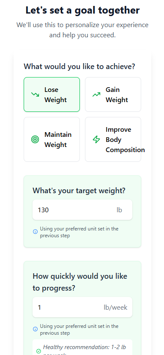Screen dimensions: 164x355
Task: Click green checkmark beside healthy recommendation
Action: tap(38, 351)
